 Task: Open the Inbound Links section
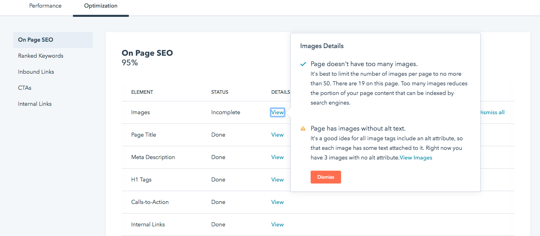tap(36, 72)
